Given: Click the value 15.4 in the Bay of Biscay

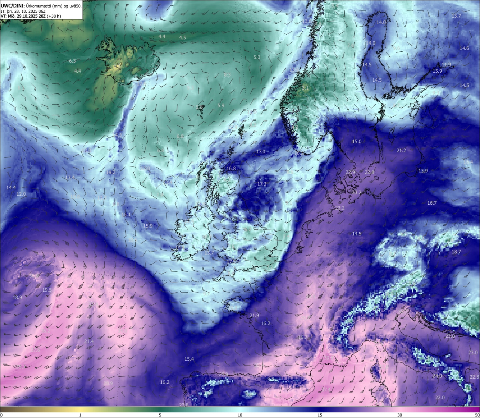Looking at the screenshot, I should point(189,359).
